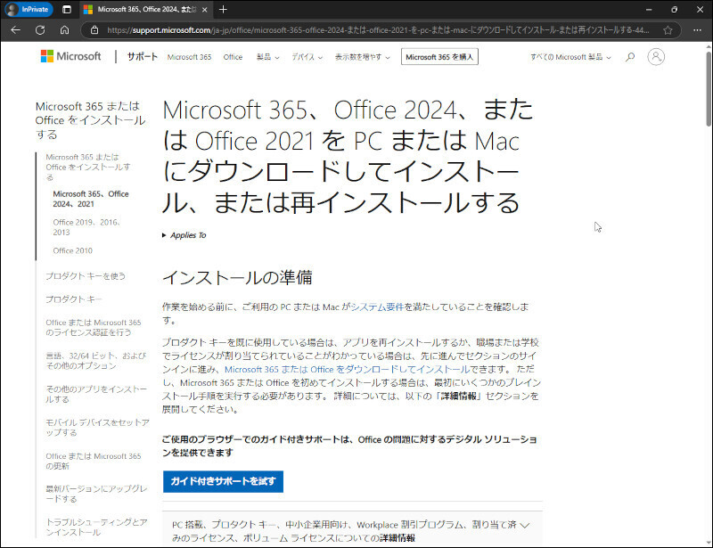Click the page vertical scrollbar thumb
This screenshot has width=713, height=548.
tap(709, 89)
